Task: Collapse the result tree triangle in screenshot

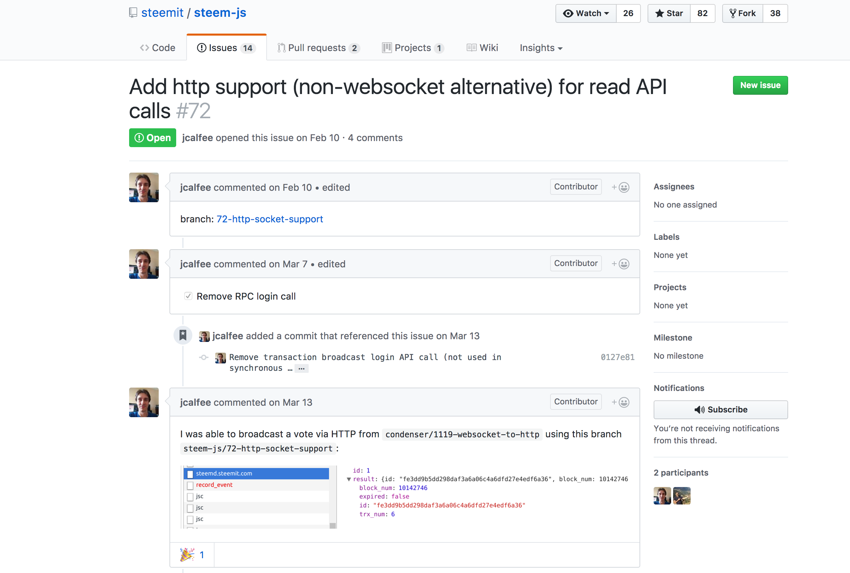Action: pyautogui.click(x=349, y=479)
